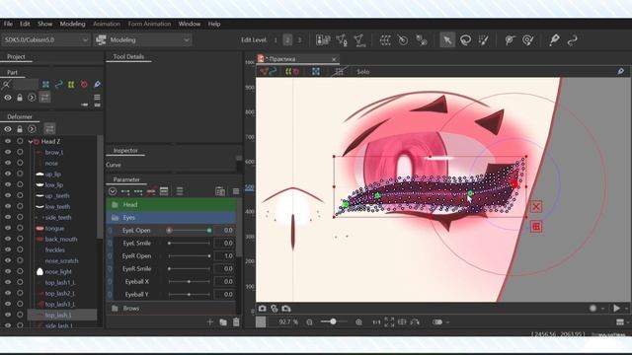Click the lock icon in Part panel header
This screenshot has width=632, height=355.
point(20,98)
